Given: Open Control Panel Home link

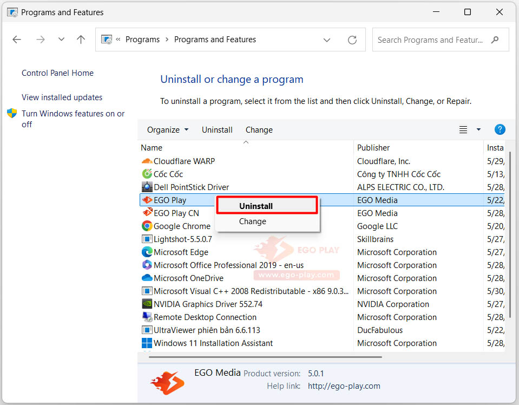Looking at the screenshot, I should [57, 73].
